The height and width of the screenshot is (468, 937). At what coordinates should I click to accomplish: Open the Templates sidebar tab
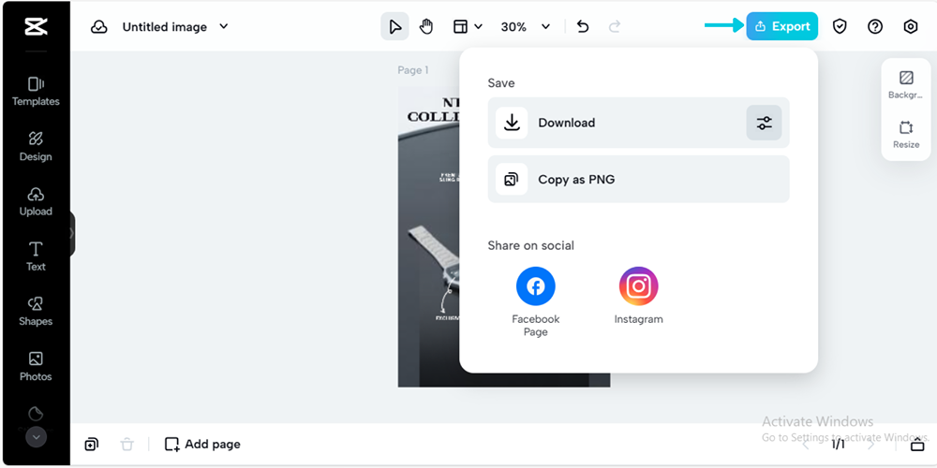point(36,91)
